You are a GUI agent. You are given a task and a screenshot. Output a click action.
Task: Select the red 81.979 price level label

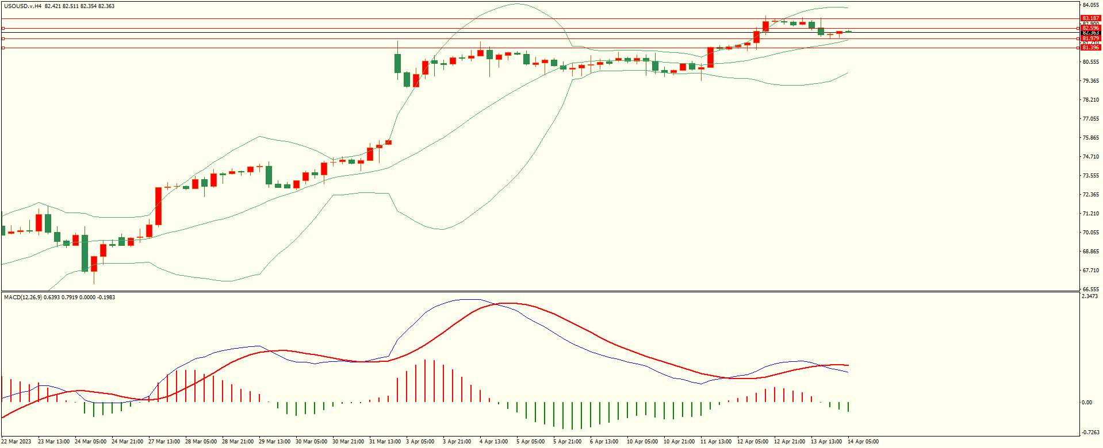(1090, 38)
